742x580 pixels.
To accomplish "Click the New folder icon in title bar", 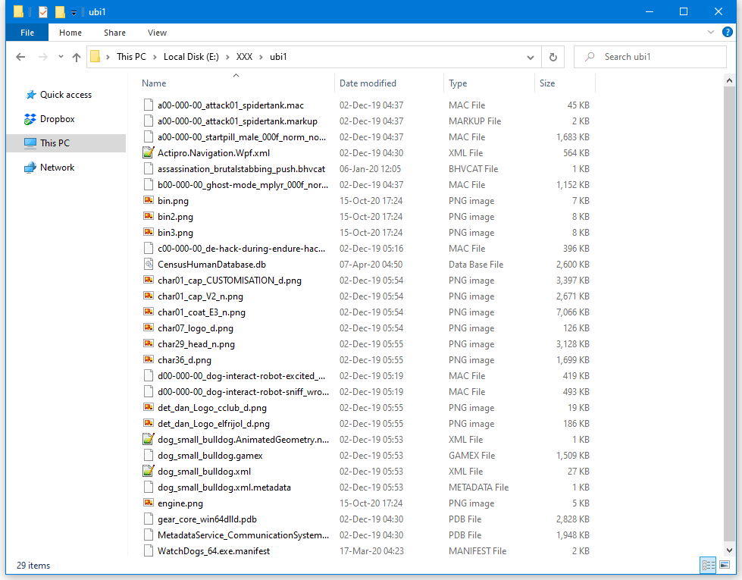I will [60, 11].
